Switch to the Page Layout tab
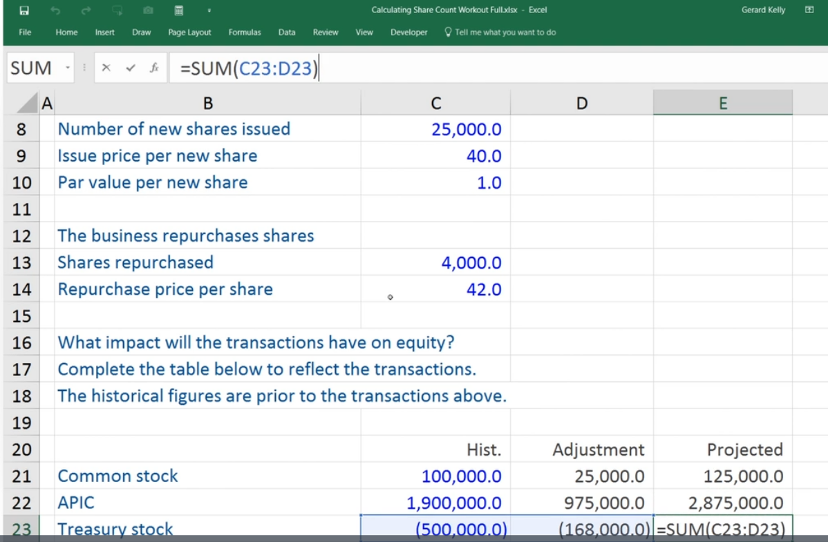Image resolution: width=828 pixels, height=542 pixels. pos(189,32)
